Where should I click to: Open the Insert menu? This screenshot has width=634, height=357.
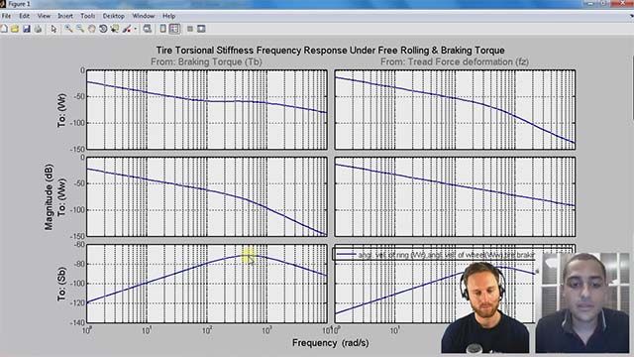65,16
